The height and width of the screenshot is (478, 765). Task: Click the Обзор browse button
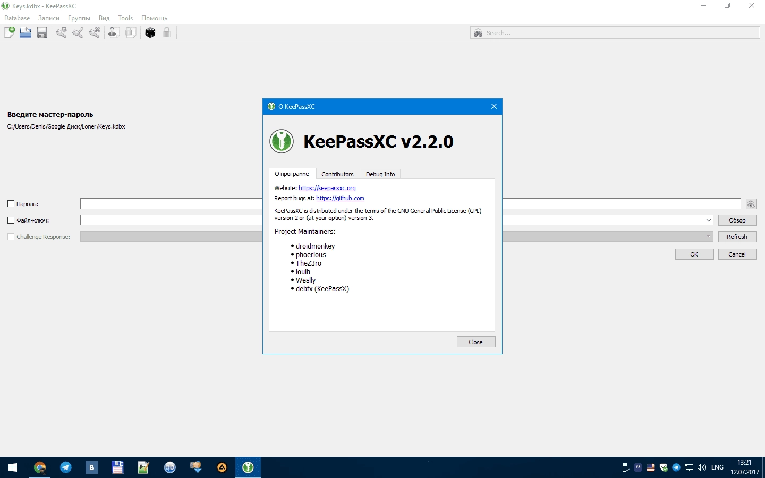click(737, 220)
